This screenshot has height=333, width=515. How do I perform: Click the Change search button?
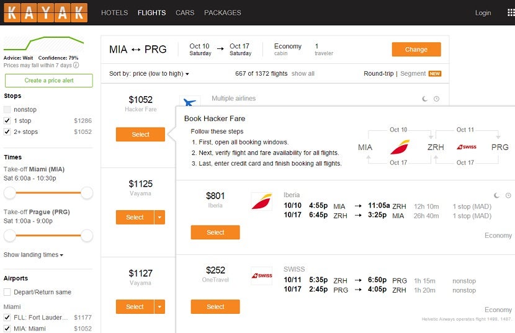(x=416, y=49)
